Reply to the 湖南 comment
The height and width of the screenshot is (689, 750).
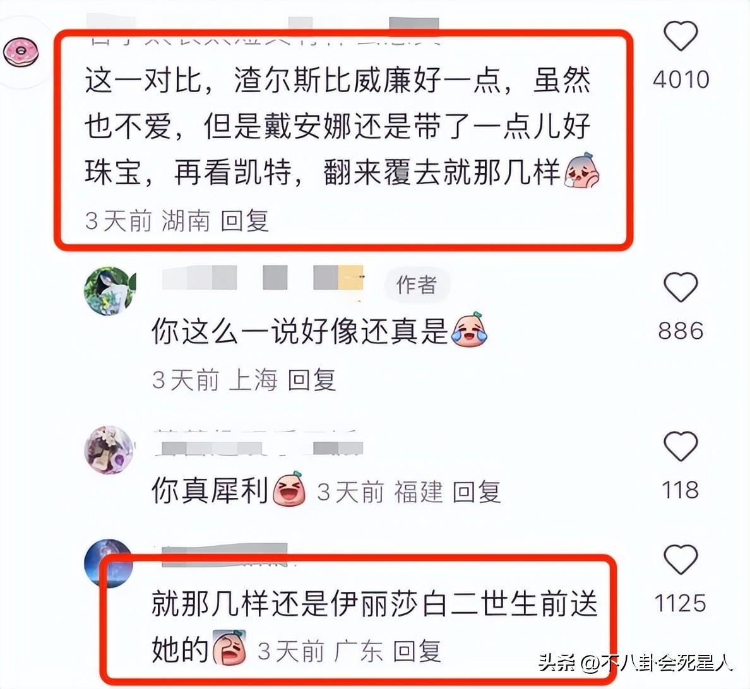pos(245,221)
